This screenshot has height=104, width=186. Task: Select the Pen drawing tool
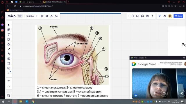coord(9,54)
